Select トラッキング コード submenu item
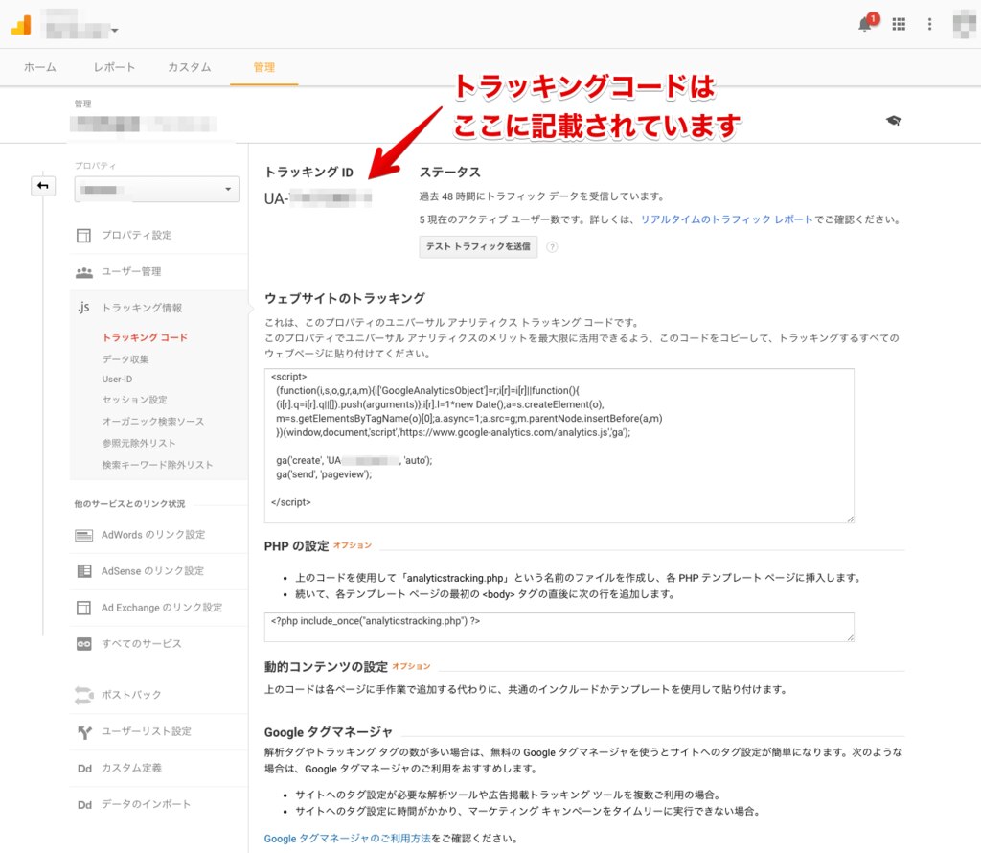The height and width of the screenshot is (853, 981). click(146, 337)
